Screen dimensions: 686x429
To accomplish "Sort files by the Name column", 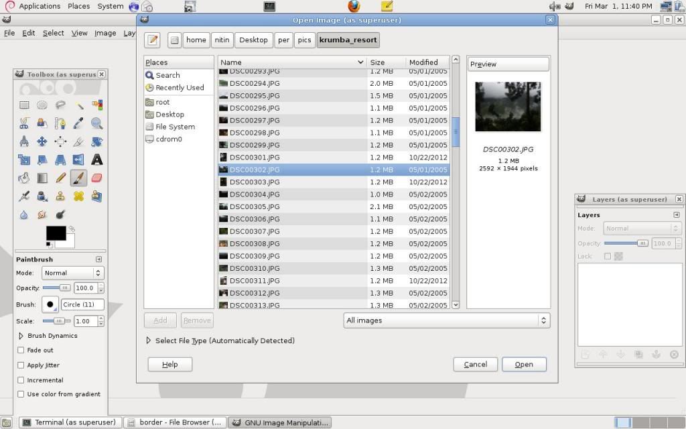I will [292, 62].
